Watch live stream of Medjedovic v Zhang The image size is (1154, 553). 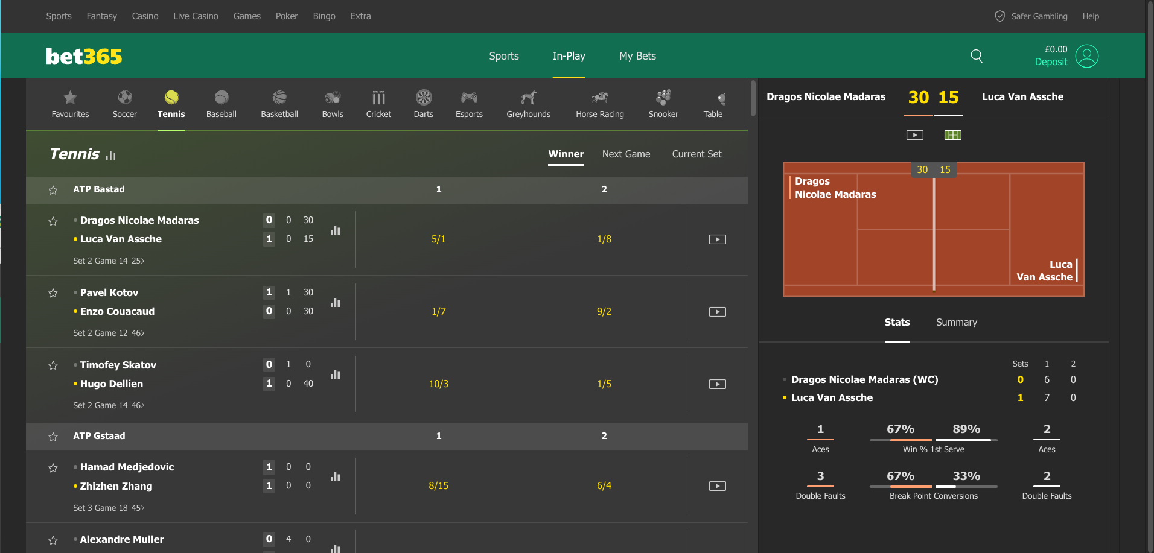[717, 486]
